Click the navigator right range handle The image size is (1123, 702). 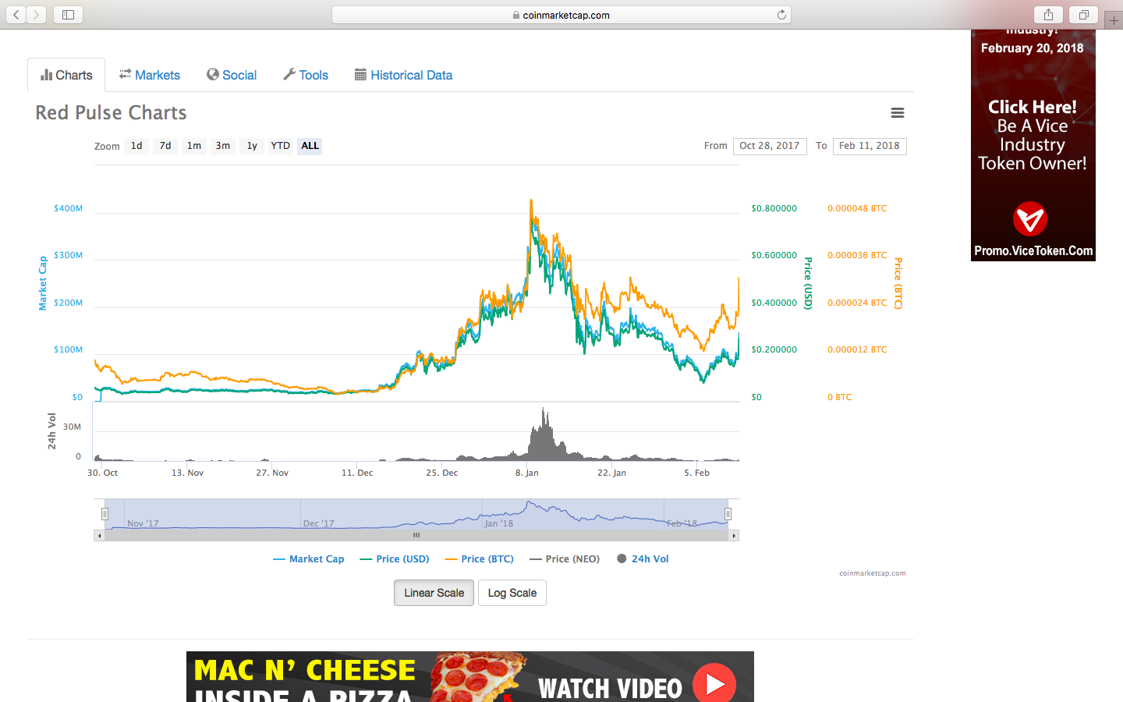[x=728, y=514]
